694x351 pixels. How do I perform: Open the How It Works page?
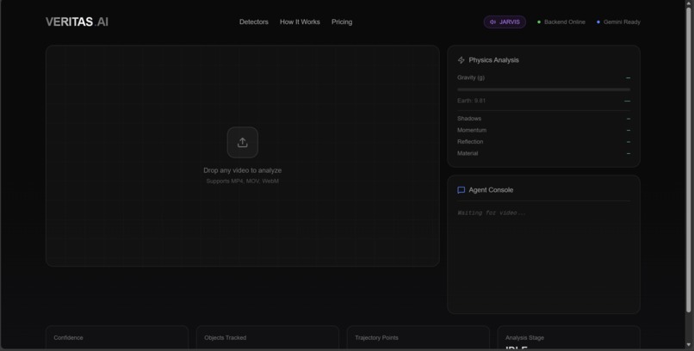300,22
